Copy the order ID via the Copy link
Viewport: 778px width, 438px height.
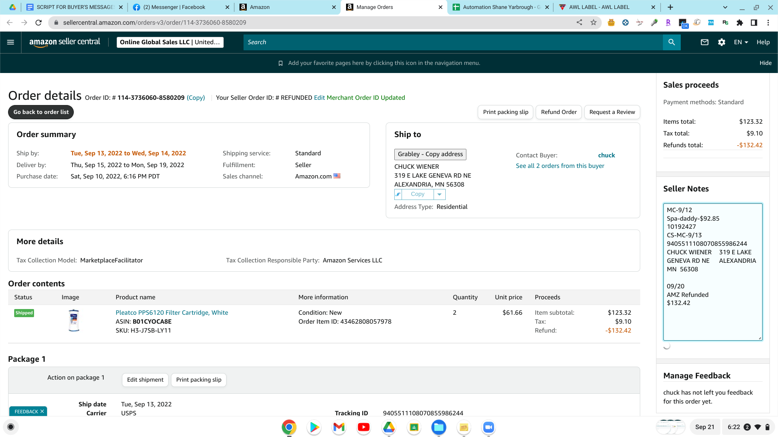[196, 98]
